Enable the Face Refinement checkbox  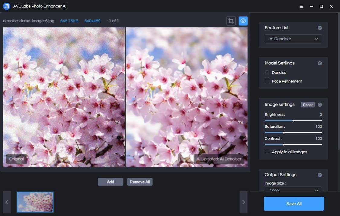[x=267, y=81]
